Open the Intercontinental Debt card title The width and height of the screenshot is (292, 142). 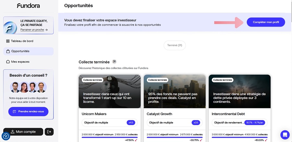[x=228, y=114]
